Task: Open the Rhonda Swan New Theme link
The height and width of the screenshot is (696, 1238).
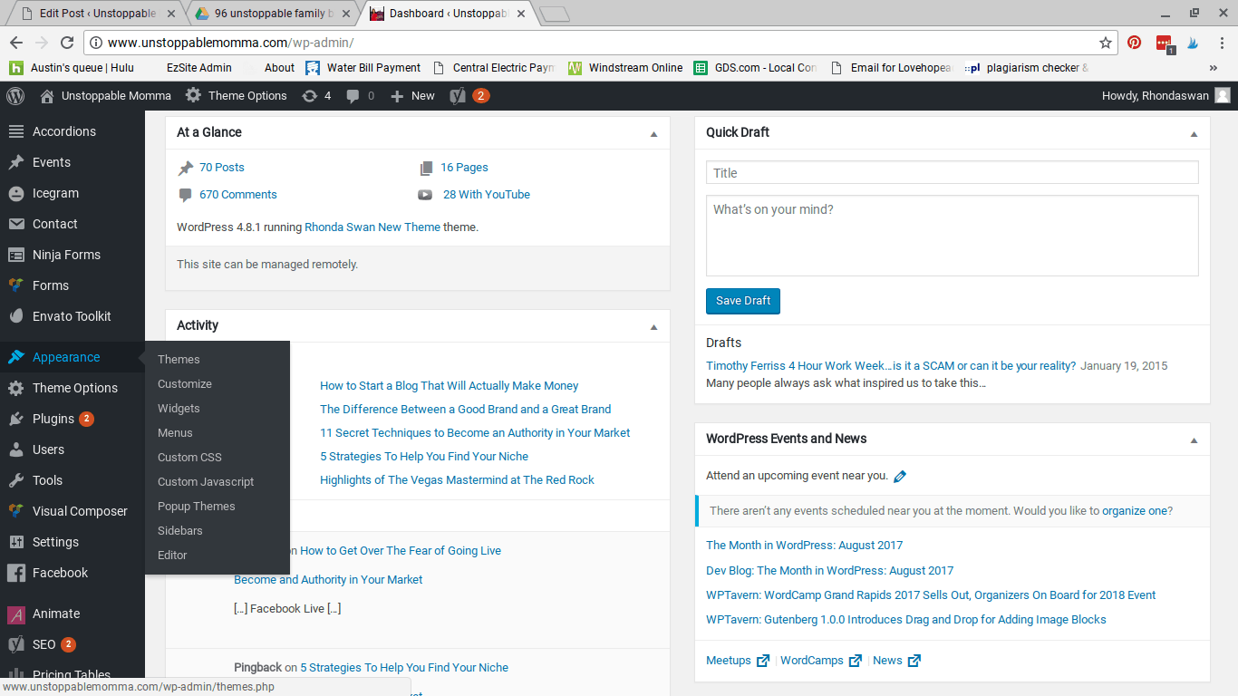Action: [x=372, y=227]
